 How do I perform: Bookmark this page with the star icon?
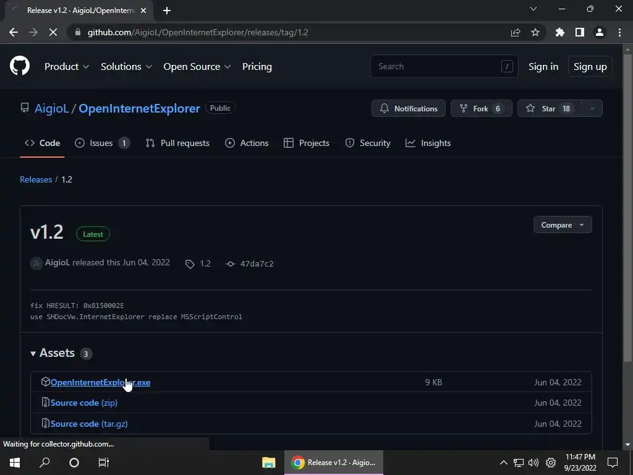coord(535,32)
